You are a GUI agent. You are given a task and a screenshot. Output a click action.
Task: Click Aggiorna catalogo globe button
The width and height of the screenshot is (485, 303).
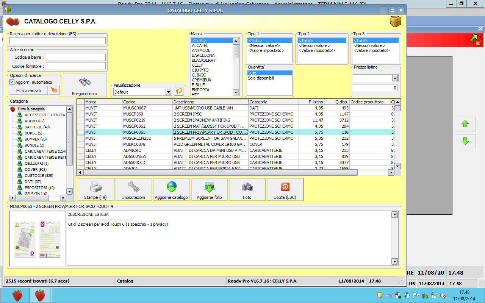click(x=171, y=190)
